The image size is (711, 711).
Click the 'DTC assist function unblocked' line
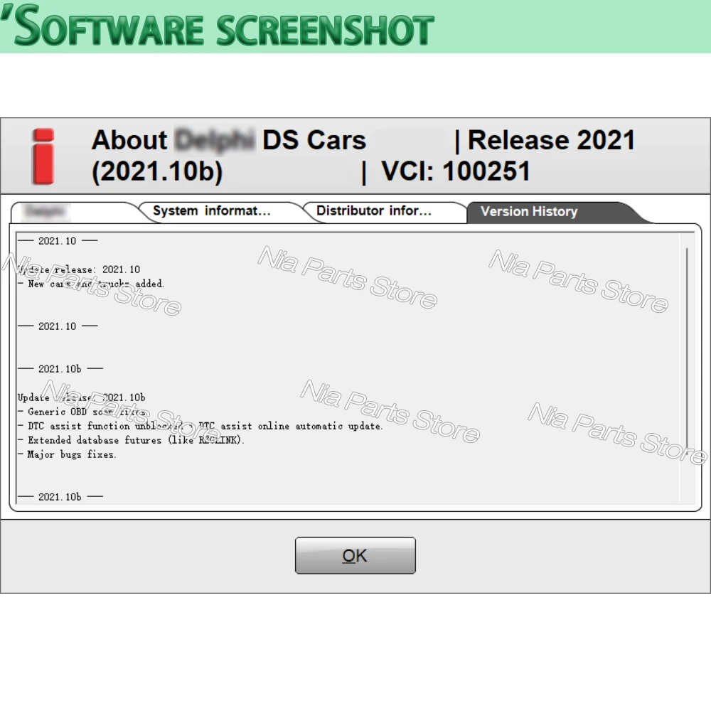pyautogui.click(x=201, y=426)
